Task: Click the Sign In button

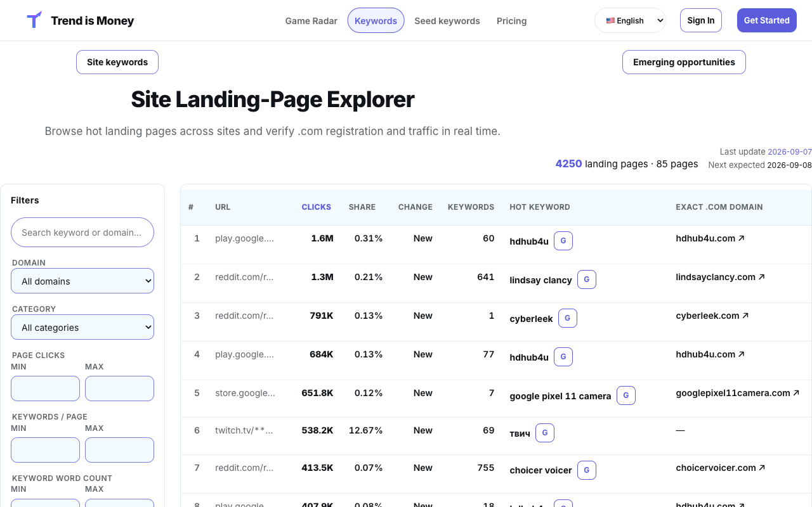Action: pos(701,20)
